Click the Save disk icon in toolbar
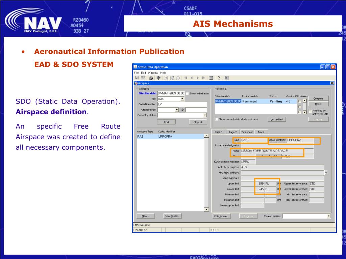Image resolution: width=346 pixels, height=259 pixels. click(x=137, y=78)
